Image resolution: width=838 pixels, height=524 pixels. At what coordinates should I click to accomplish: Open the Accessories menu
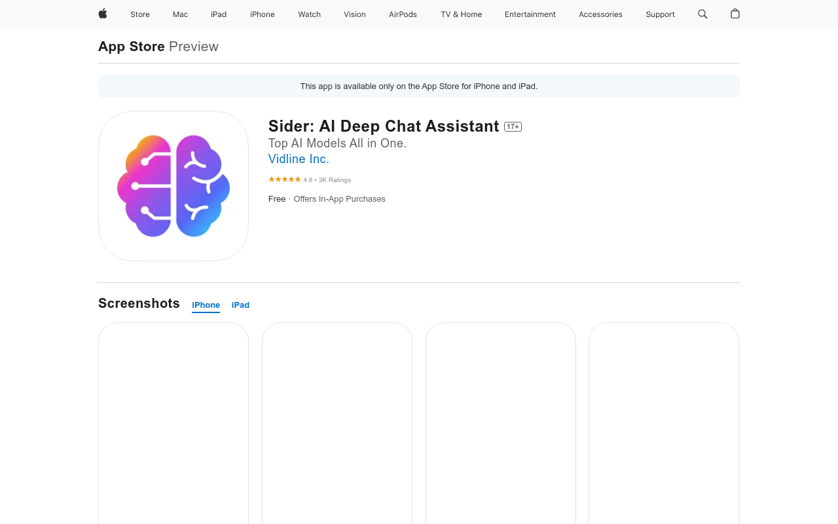point(600,14)
